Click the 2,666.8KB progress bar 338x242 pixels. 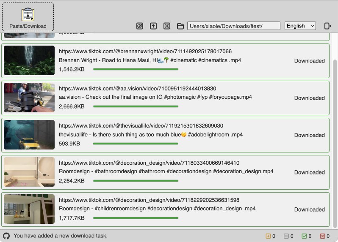tap(136, 106)
